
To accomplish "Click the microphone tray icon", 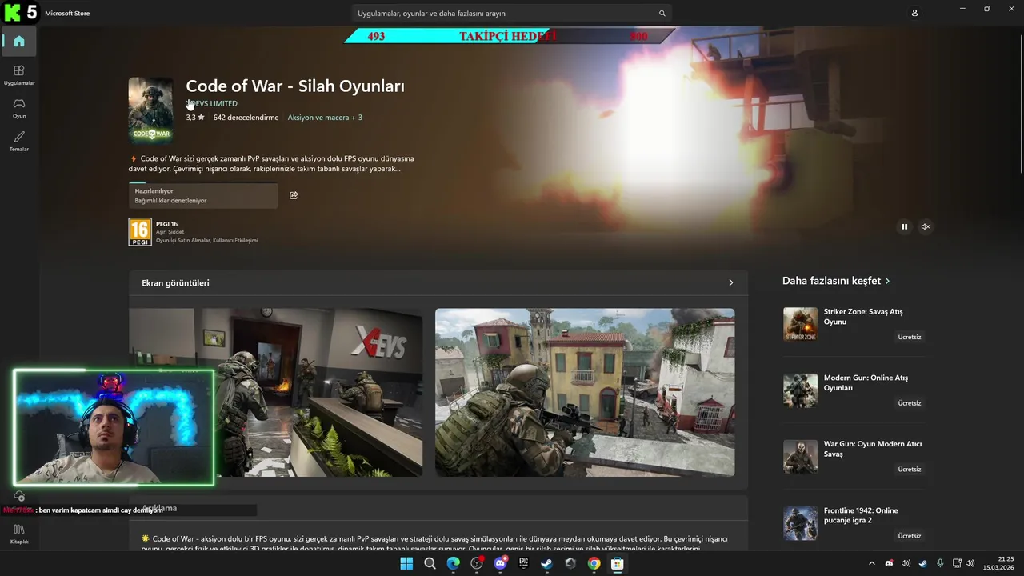I will (x=940, y=563).
